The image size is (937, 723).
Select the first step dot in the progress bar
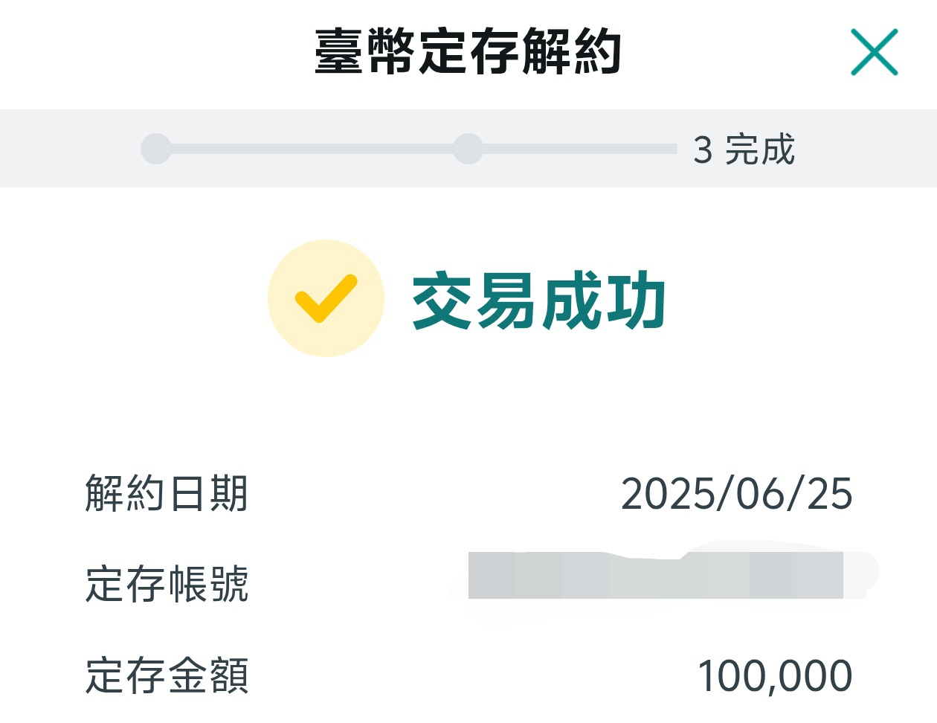pos(156,149)
